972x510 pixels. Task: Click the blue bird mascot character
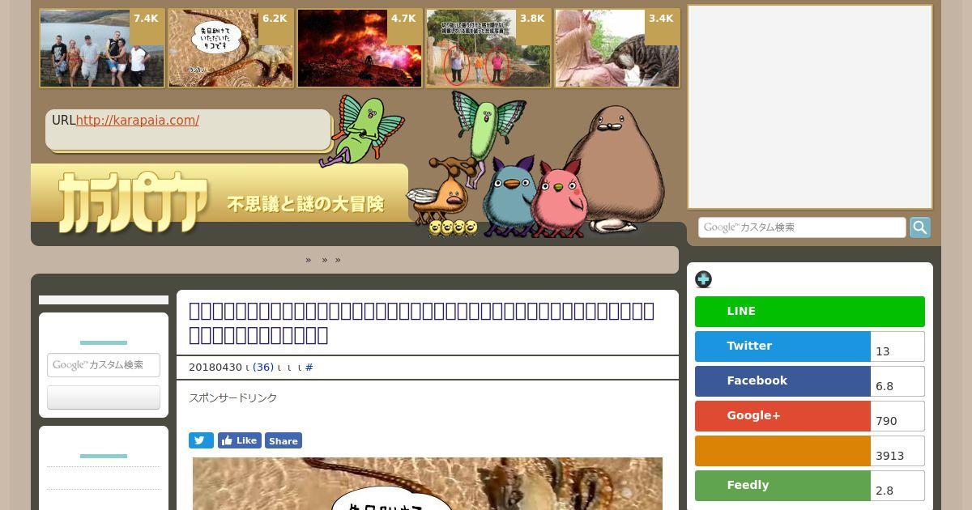(509, 196)
